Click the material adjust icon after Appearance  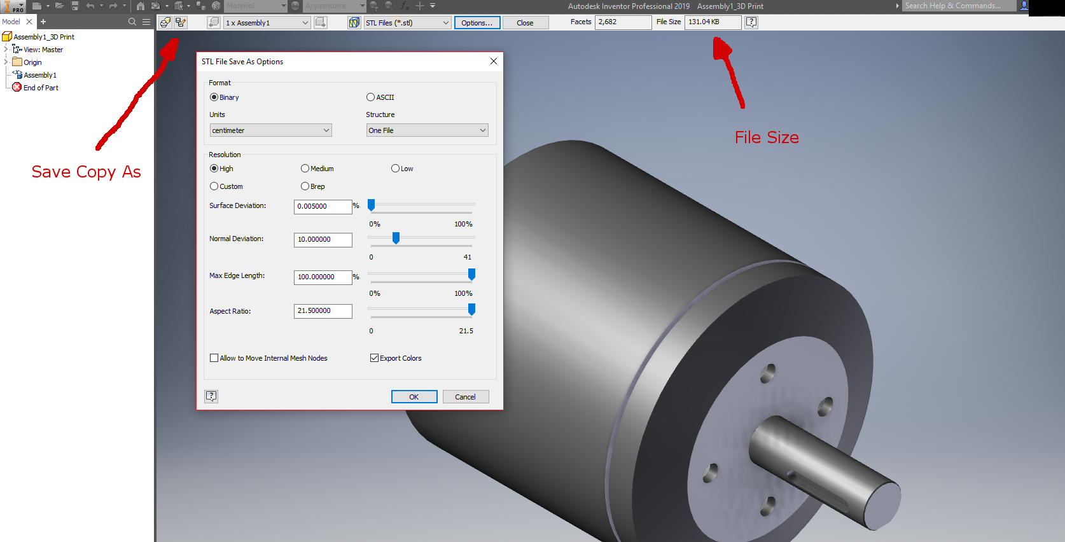click(373, 6)
